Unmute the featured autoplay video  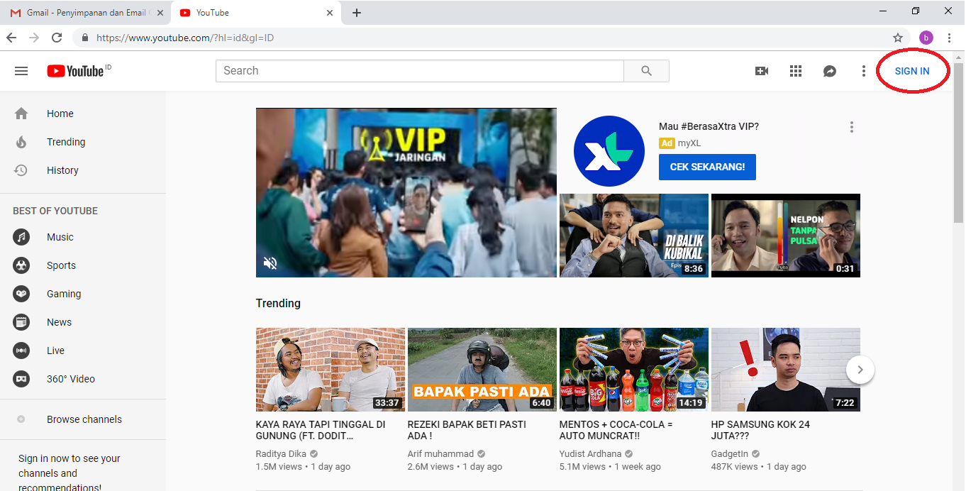(x=270, y=263)
